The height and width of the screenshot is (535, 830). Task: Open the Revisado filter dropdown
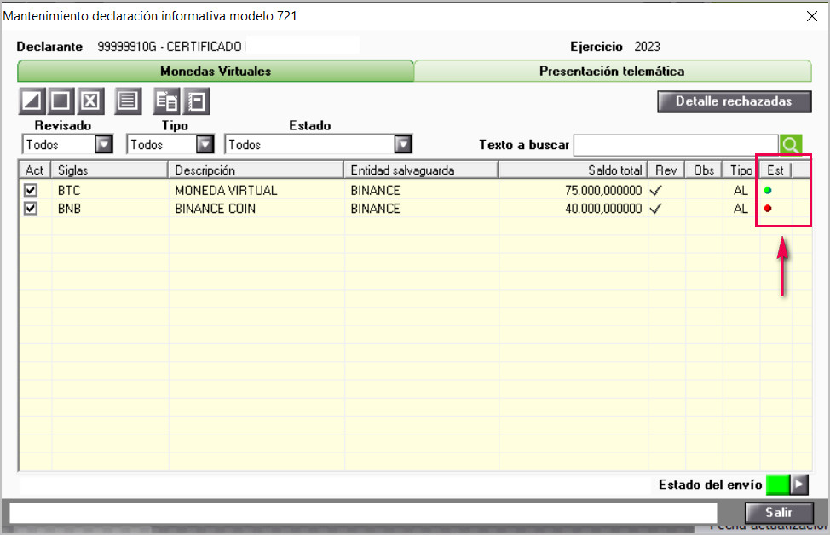tap(104, 145)
